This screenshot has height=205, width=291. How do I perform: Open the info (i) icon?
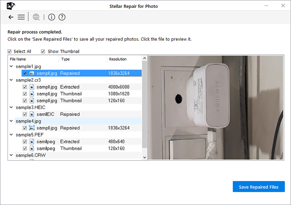coord(52,17)
